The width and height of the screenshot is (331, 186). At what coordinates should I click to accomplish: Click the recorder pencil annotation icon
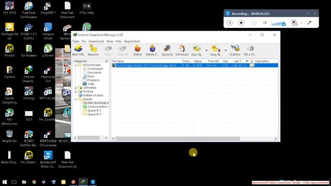309,23
